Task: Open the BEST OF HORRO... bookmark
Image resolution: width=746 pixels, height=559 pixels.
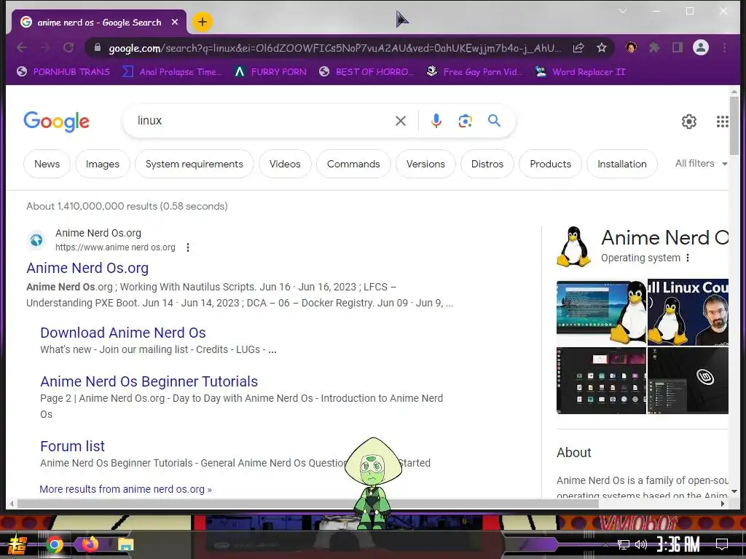Action: pyautogui.click(x=366, y=72)
